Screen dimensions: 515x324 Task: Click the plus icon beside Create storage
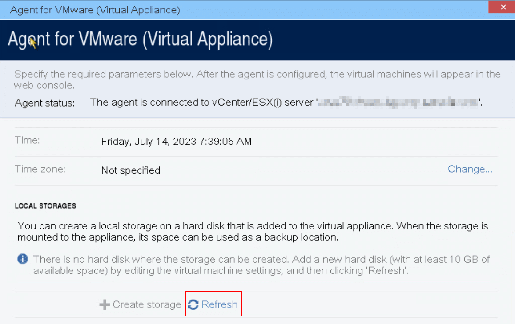click(x=105, y=304)
